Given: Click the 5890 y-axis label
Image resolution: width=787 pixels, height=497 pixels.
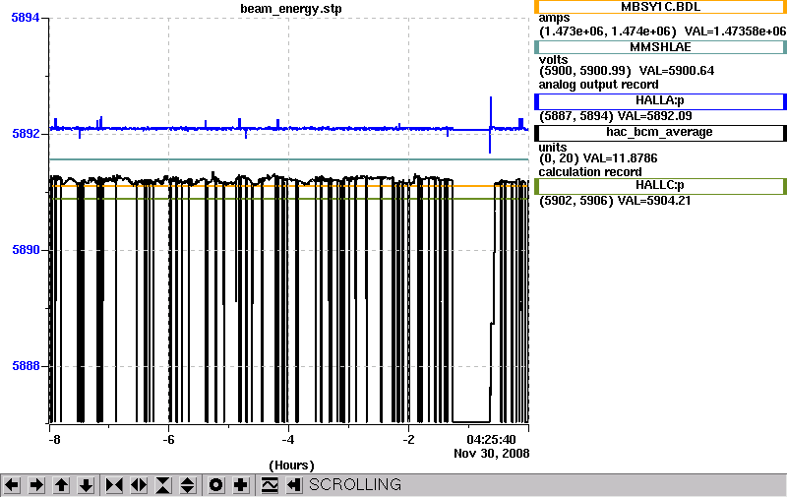Looking at the screenshot, I should pos(26,250).
